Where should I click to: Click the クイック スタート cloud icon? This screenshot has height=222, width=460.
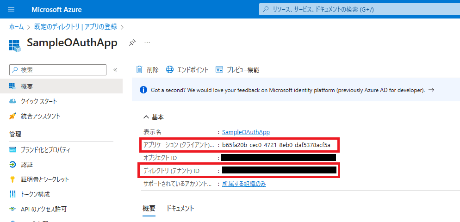click(12, 101)
